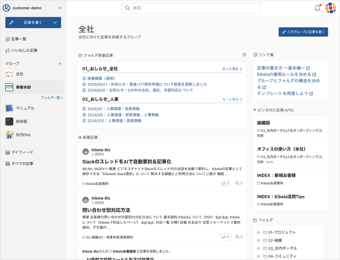Click もっと見る for 02_おしらせ_人事
Image resolution: width=340 pixels, height=260 pixels.
point(232,99)
